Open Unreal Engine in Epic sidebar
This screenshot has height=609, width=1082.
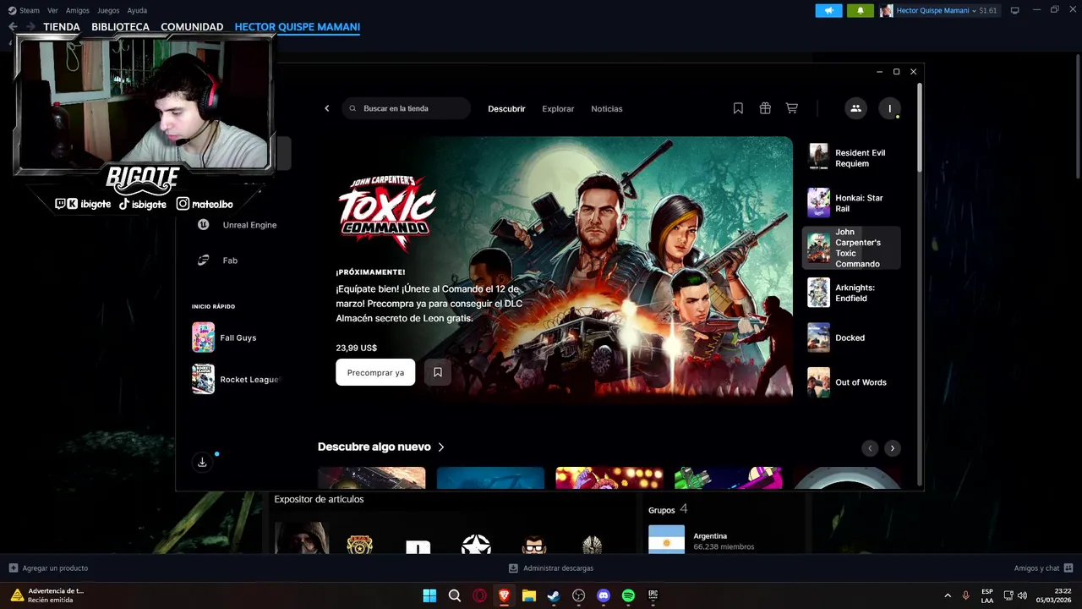(x=238, y=225)
